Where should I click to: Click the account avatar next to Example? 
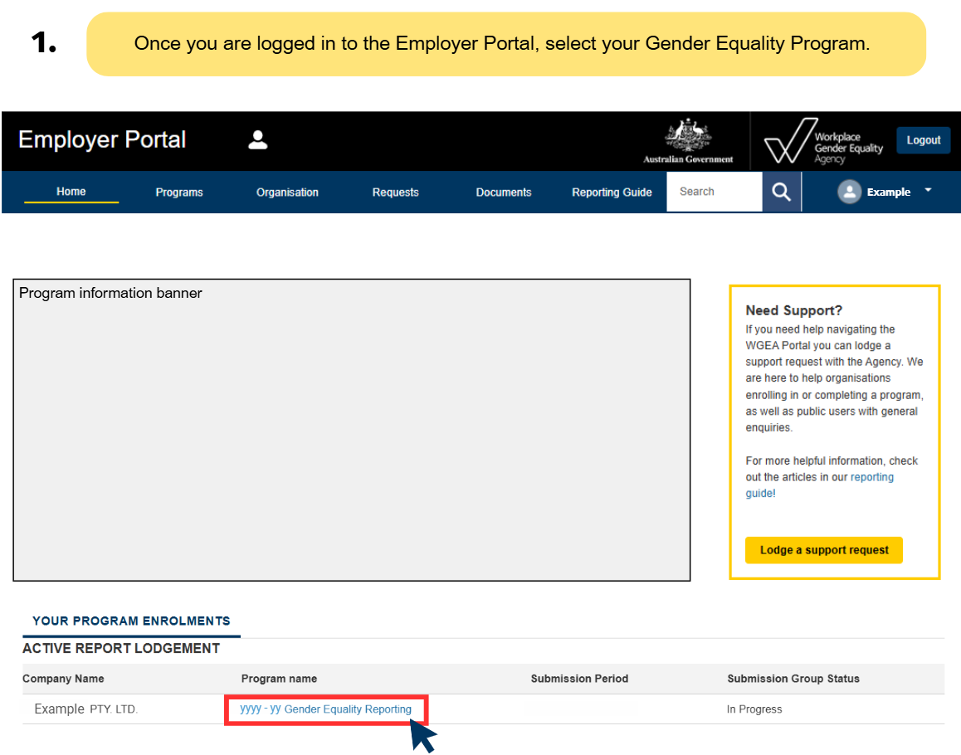click(849, 192)
